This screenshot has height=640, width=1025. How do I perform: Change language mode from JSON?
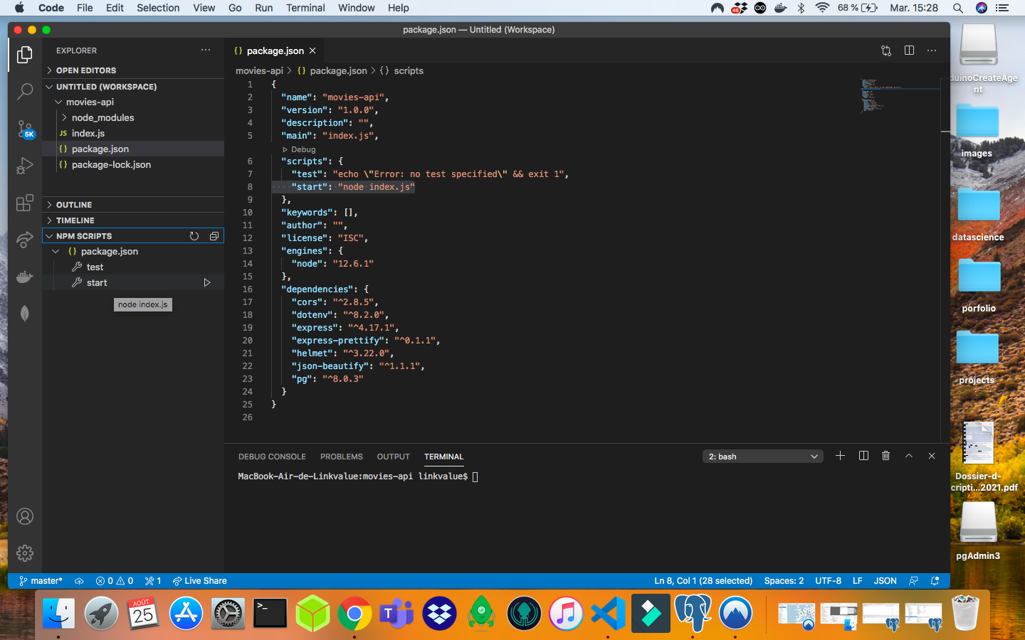(885, 581)
